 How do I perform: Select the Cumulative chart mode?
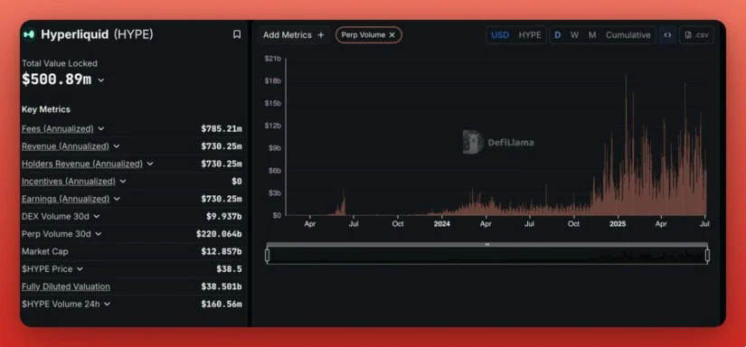point(628,34)
